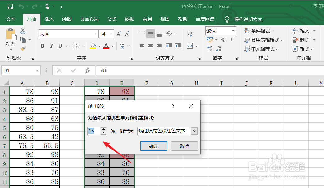The width and height of the screenshot is (324, 188).
Task: Decrease decimal places
Action: click(218, 49)
